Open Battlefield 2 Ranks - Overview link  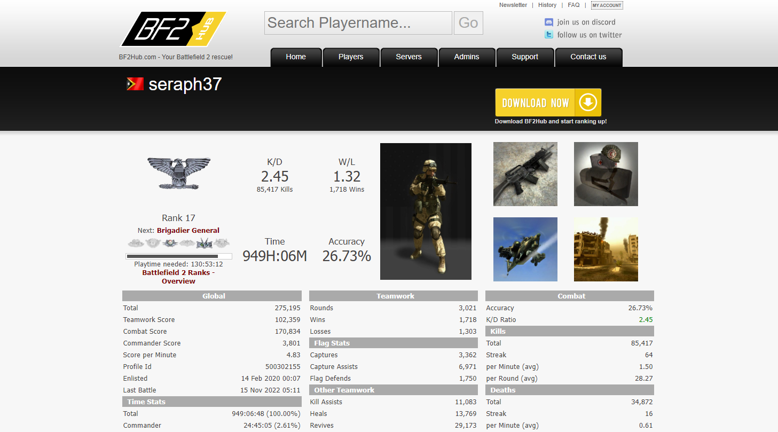click(178, 277)
